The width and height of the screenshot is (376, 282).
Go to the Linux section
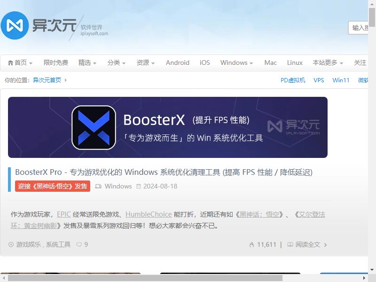coord(295,63)
